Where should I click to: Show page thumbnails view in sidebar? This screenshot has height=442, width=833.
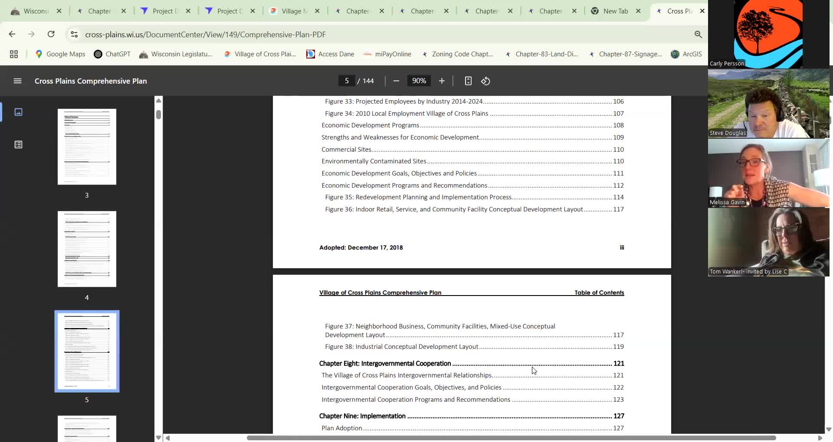(18, 112)
